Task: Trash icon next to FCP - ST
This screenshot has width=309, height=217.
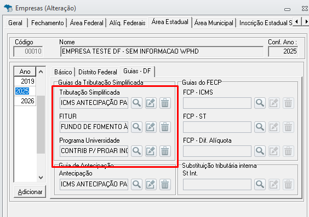Action: click(x=288, y=127)
